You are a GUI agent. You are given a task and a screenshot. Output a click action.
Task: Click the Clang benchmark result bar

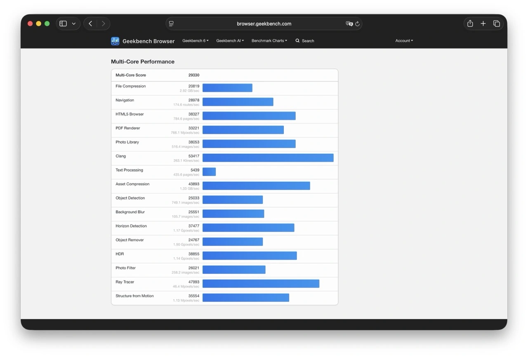click(x=268, y=158)
